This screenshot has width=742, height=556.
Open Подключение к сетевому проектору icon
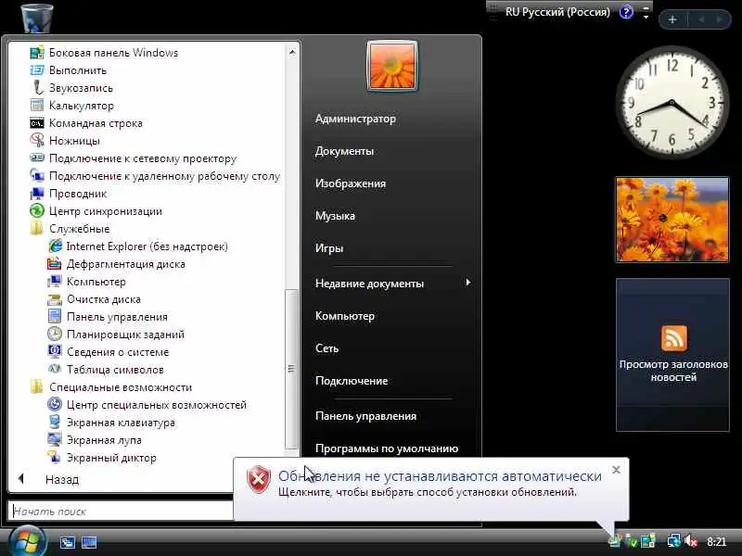pos(37,158)
